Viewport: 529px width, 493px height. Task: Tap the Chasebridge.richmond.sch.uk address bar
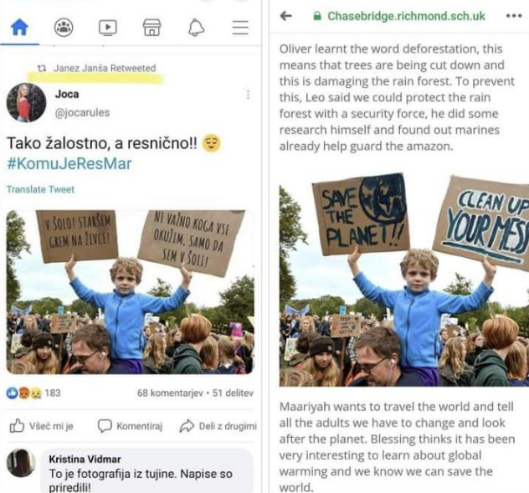click(x=396, y=15)
